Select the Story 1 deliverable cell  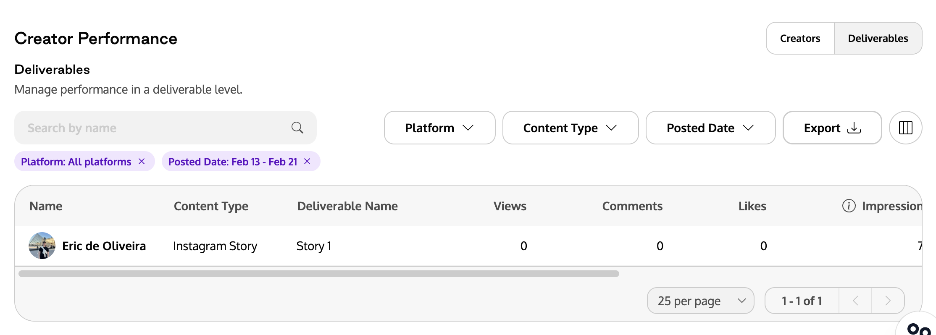(314, 246)
